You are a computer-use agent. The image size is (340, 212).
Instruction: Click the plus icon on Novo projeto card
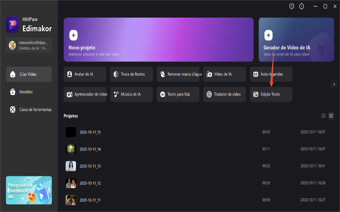[73, 35]
